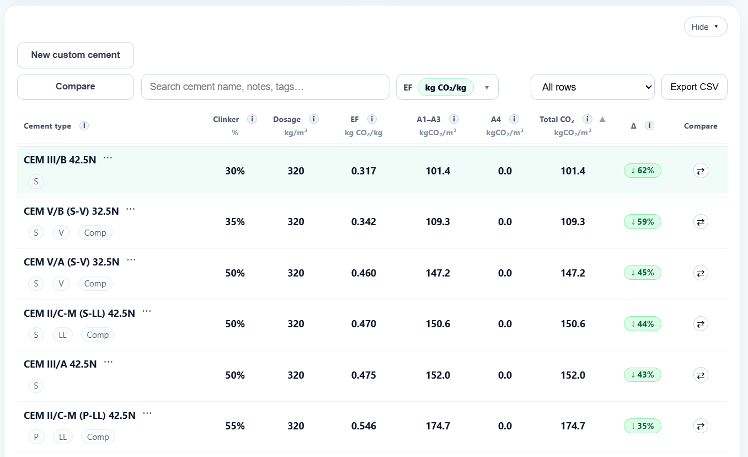The width and height of the screenshot is (748, 457).
Task: Click the info icon beside Cement type
Action: pos(84,126)
